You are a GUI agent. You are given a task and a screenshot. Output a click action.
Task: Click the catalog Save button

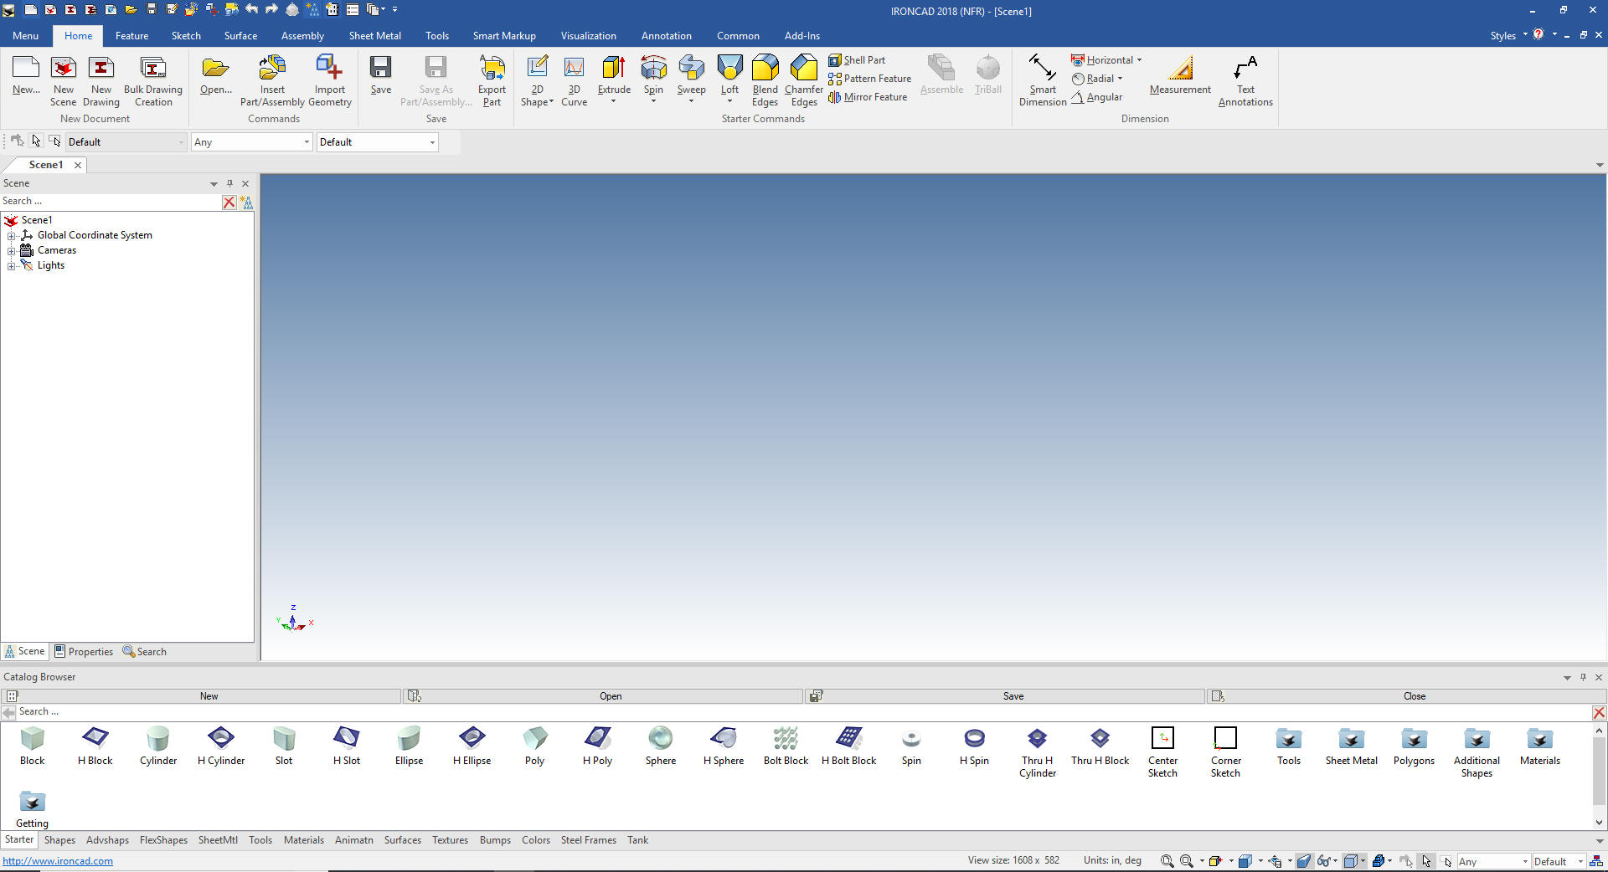1005,696
